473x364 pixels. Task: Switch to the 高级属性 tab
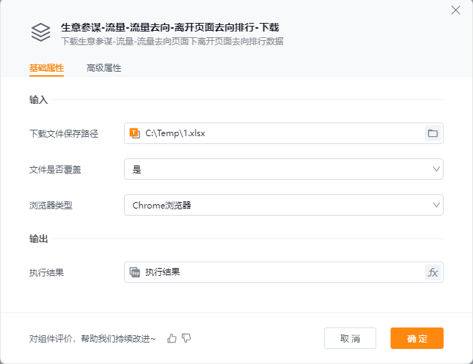click(104, 68)
